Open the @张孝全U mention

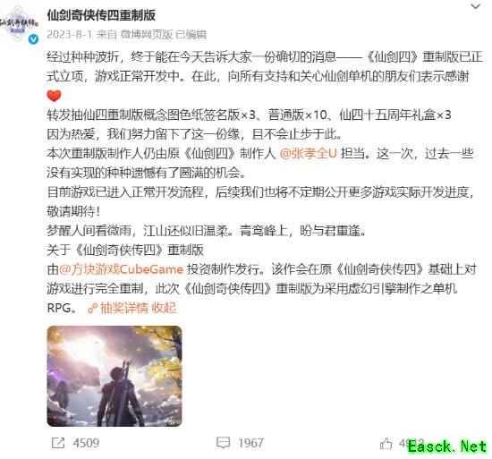(308, 153)
